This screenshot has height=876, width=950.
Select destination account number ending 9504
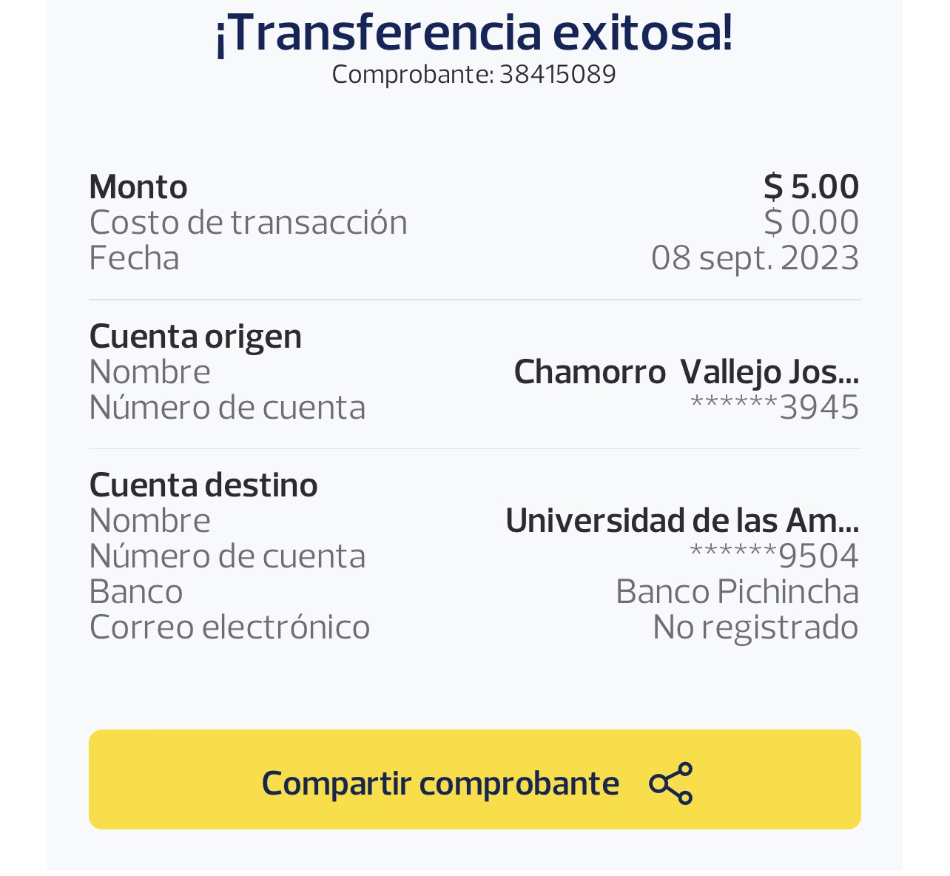(x=774, y=556)
